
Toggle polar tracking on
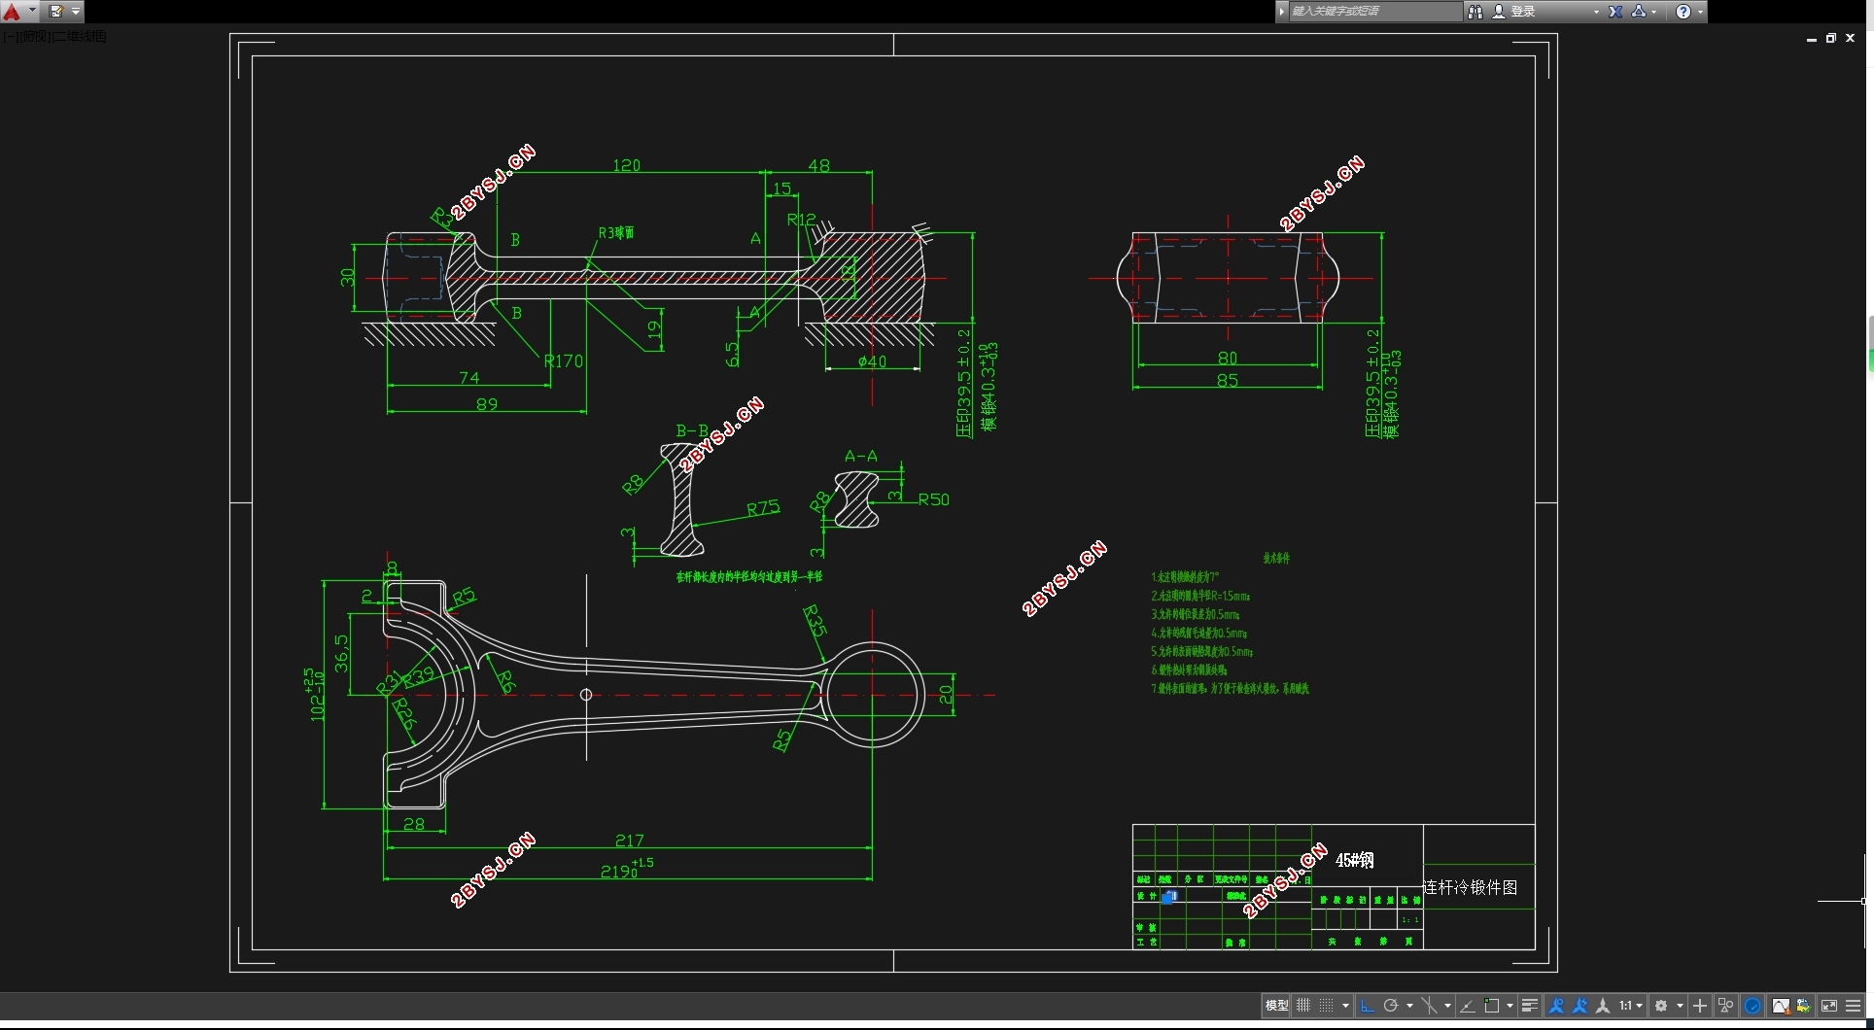pos(1392,1005)
